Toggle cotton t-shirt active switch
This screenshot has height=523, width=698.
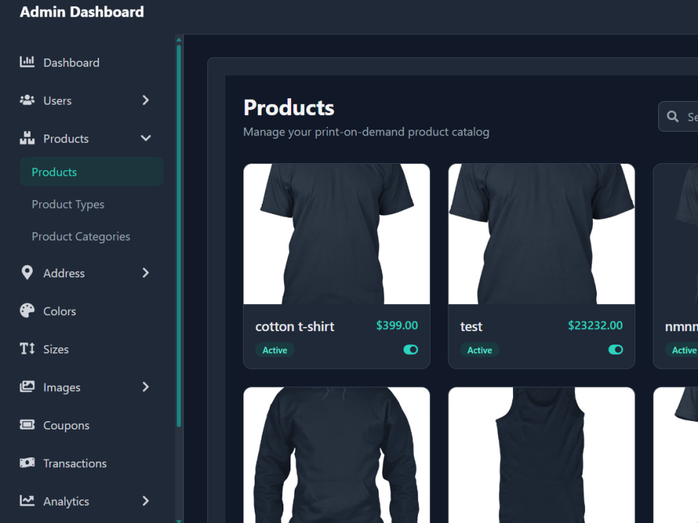pyautogui.click(x=410, y=350)
